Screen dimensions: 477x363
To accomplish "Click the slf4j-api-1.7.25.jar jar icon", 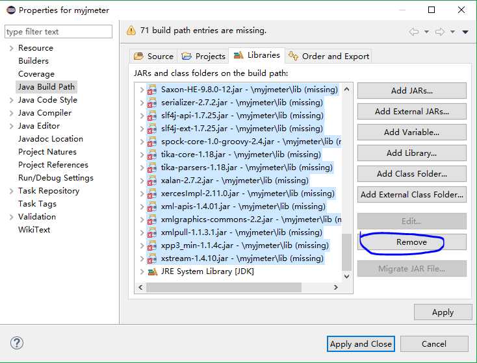I will coord(152,116).
